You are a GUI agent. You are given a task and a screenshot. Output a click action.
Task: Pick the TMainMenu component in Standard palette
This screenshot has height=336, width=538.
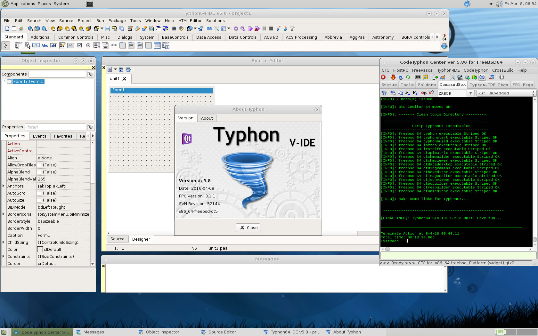pyautogui.click(x=19, y=45)
